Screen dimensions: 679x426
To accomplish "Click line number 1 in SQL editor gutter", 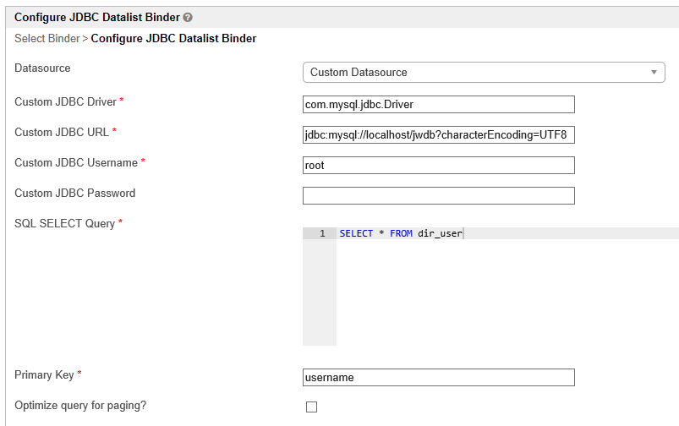I will [321, 233].
